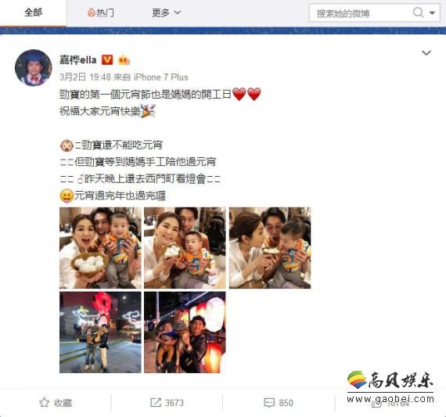Click the repost icon with 3673

(156, 402)
